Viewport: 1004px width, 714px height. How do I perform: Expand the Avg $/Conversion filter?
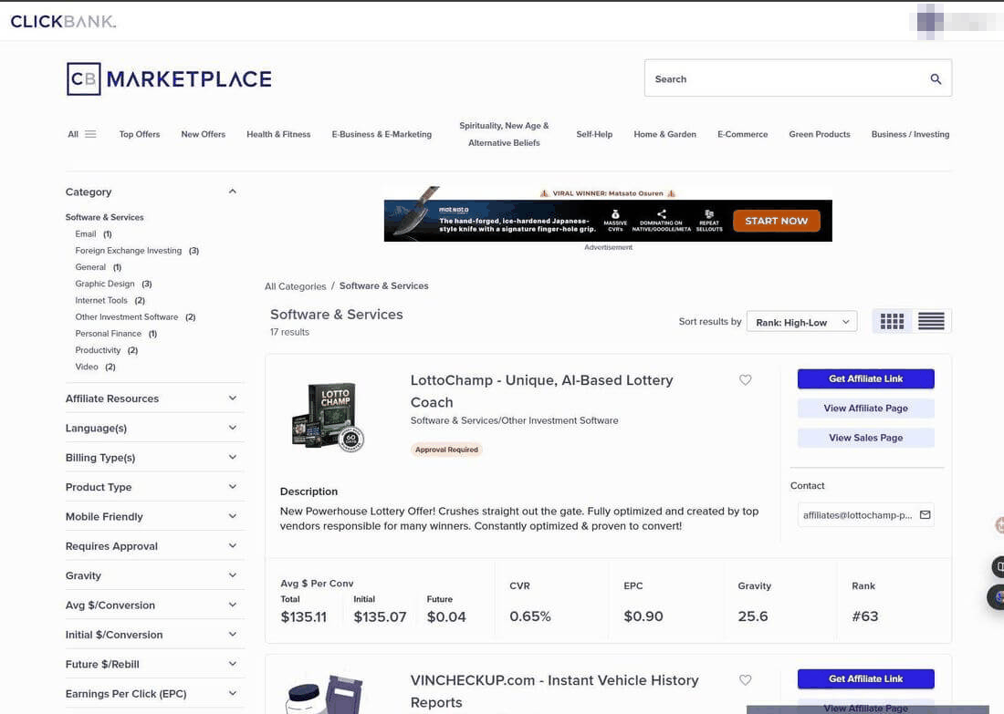(x=154, y=605)
